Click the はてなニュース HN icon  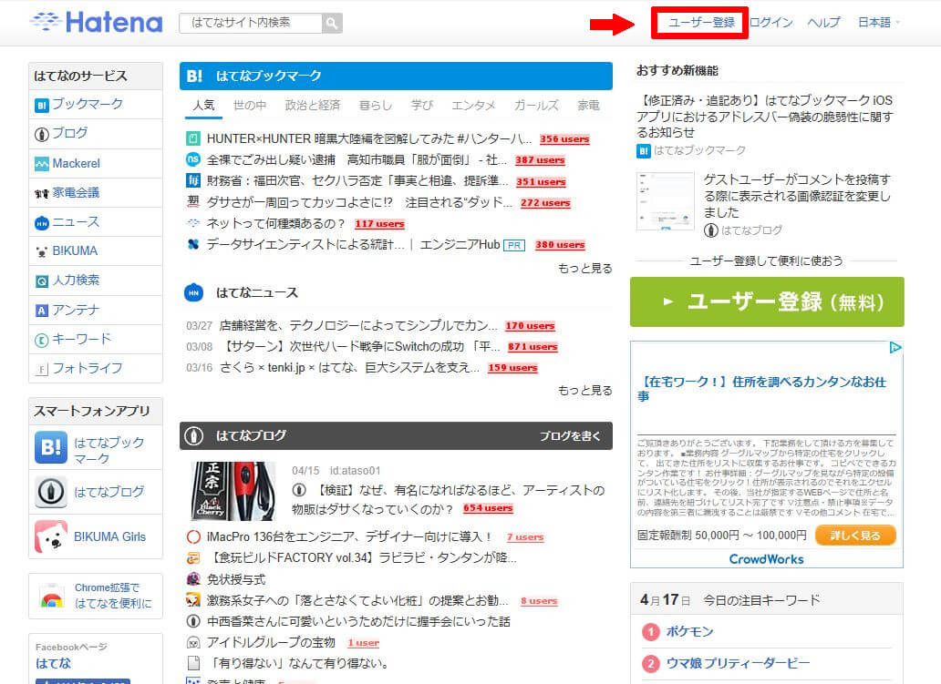194,292
